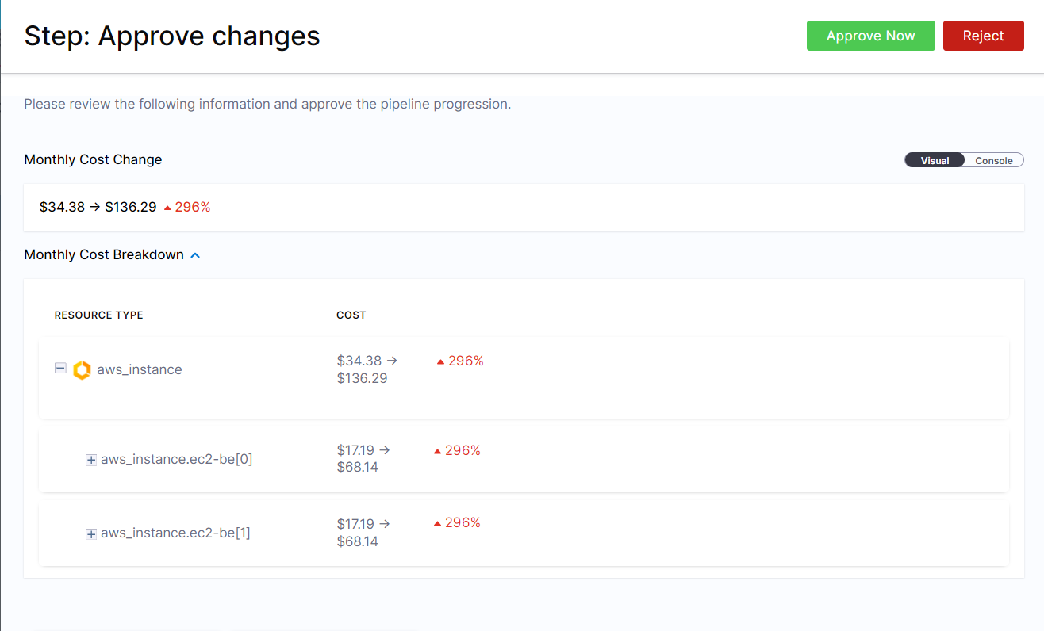The width and height of the screenshot is (1044, 631).
Task: Click the Monthly Cost Breakdown heading
Action: 104,254
